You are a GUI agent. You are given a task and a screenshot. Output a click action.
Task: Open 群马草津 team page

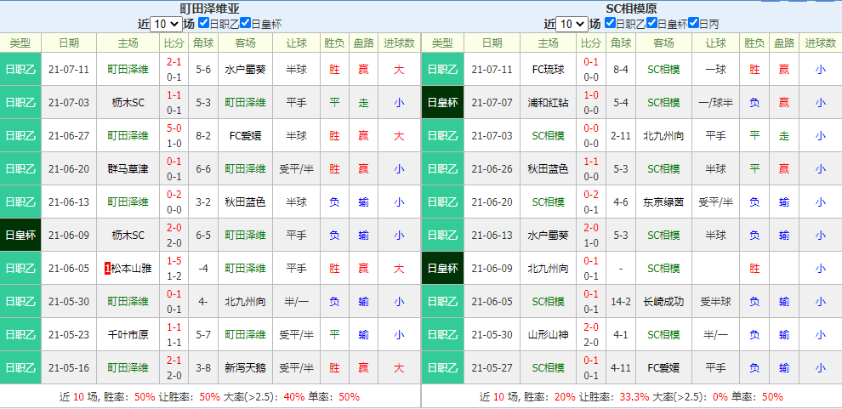[128, 168]
